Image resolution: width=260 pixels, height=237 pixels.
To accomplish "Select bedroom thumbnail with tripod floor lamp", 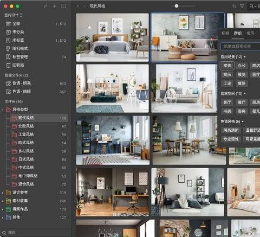I will [187, 192].
